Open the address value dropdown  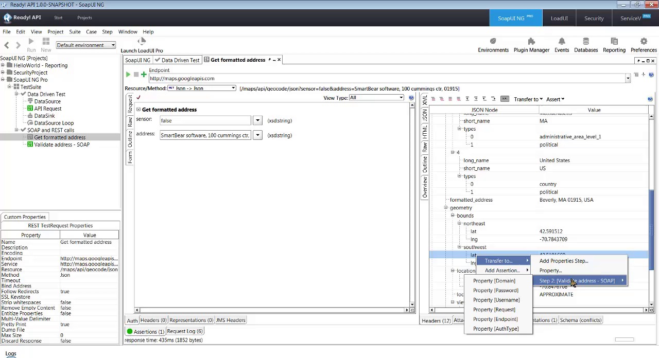click(x=257, y=135)
